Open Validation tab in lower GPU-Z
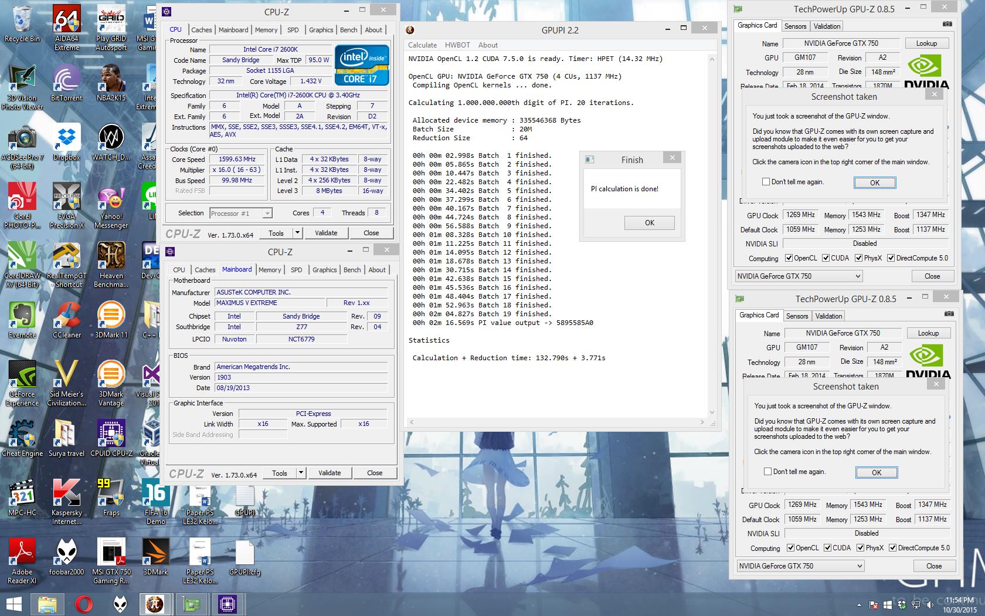Image resolution: width=985 pixels, height=616 pixels. (x=828, y=316)
